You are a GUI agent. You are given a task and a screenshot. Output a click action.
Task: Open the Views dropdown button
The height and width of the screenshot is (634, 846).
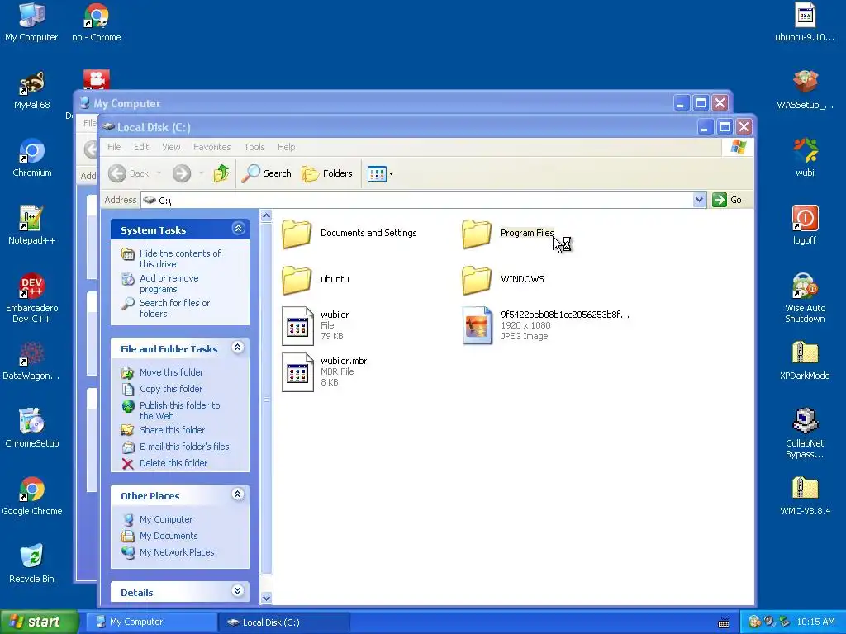(x=380, y=173)
